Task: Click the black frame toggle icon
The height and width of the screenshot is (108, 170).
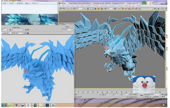Action: (x=28, y=33)
